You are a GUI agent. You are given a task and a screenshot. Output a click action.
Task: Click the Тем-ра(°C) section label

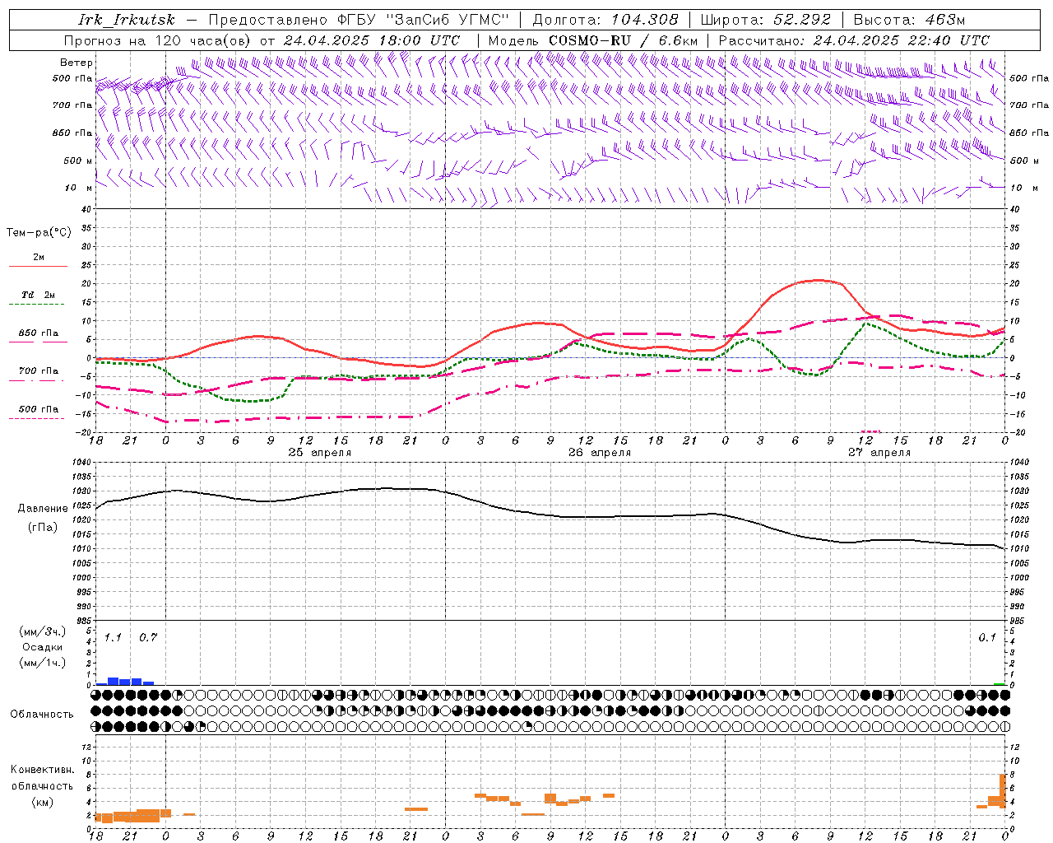coord(39,232)
